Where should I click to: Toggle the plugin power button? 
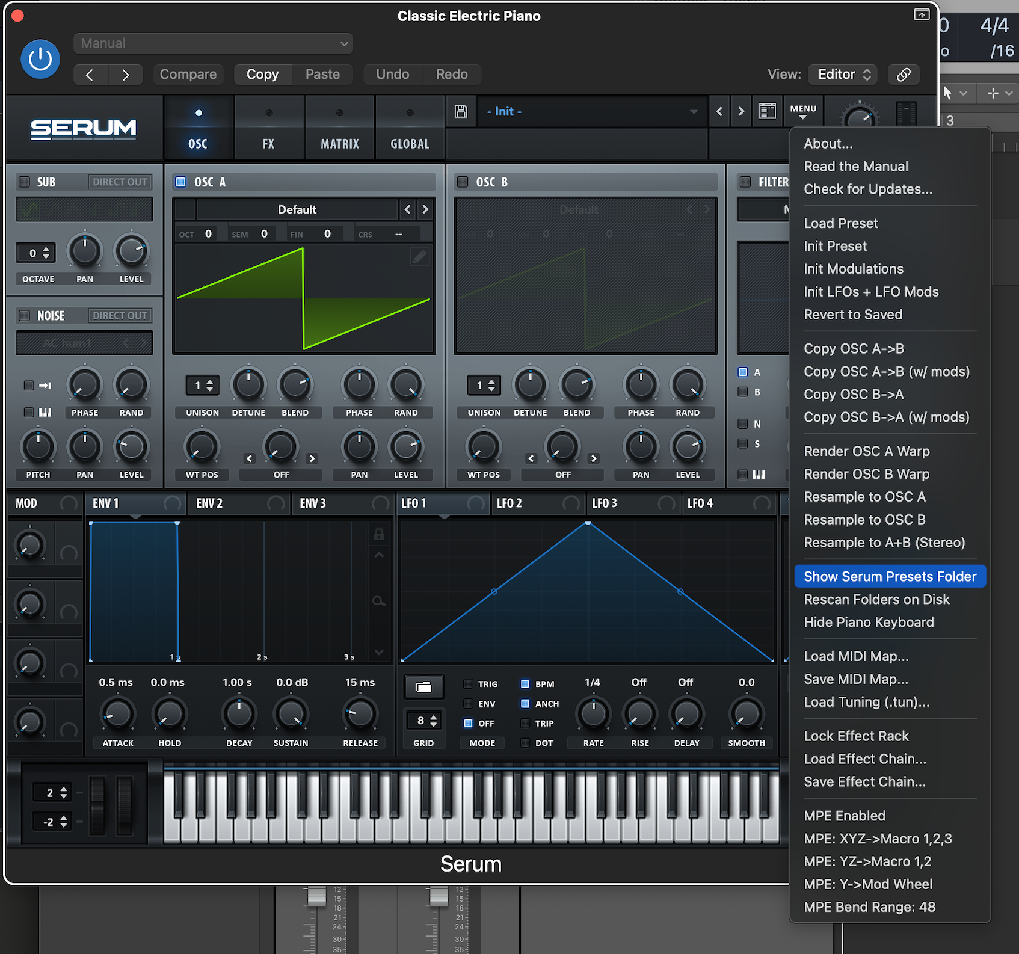[40, 59]
